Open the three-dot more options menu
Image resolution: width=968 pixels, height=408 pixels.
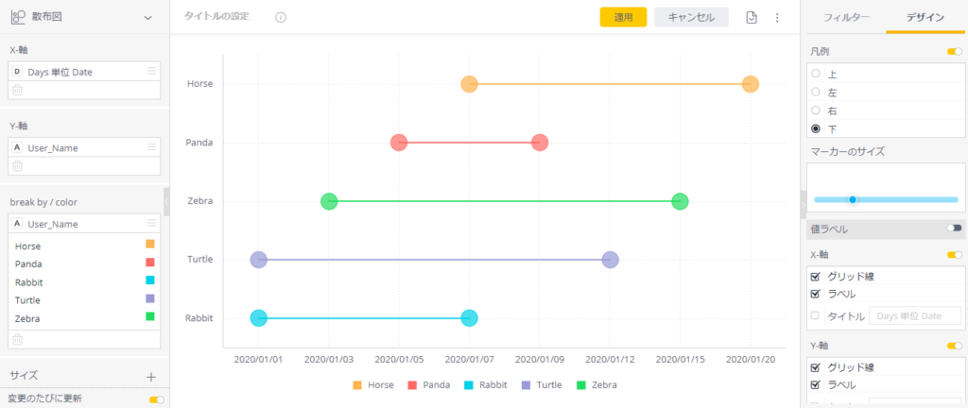pyautogui.click(x=777, y=17)
